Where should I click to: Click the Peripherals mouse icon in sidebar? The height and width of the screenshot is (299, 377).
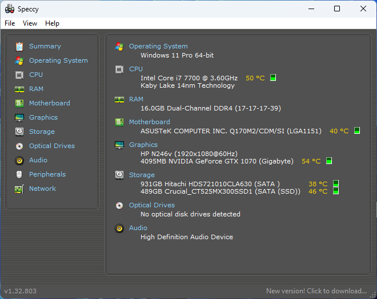click(x=19, y=174)
